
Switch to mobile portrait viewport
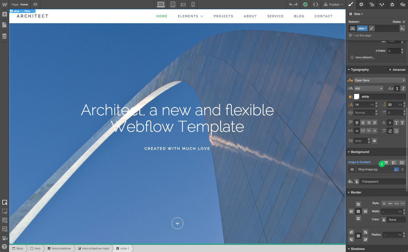coord(193,4)
